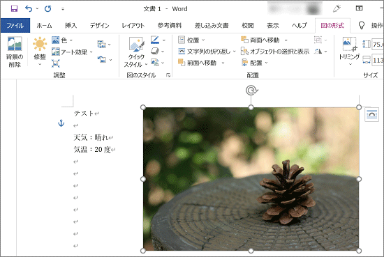Click 背景の削除 button

click(x=15, y=52)
